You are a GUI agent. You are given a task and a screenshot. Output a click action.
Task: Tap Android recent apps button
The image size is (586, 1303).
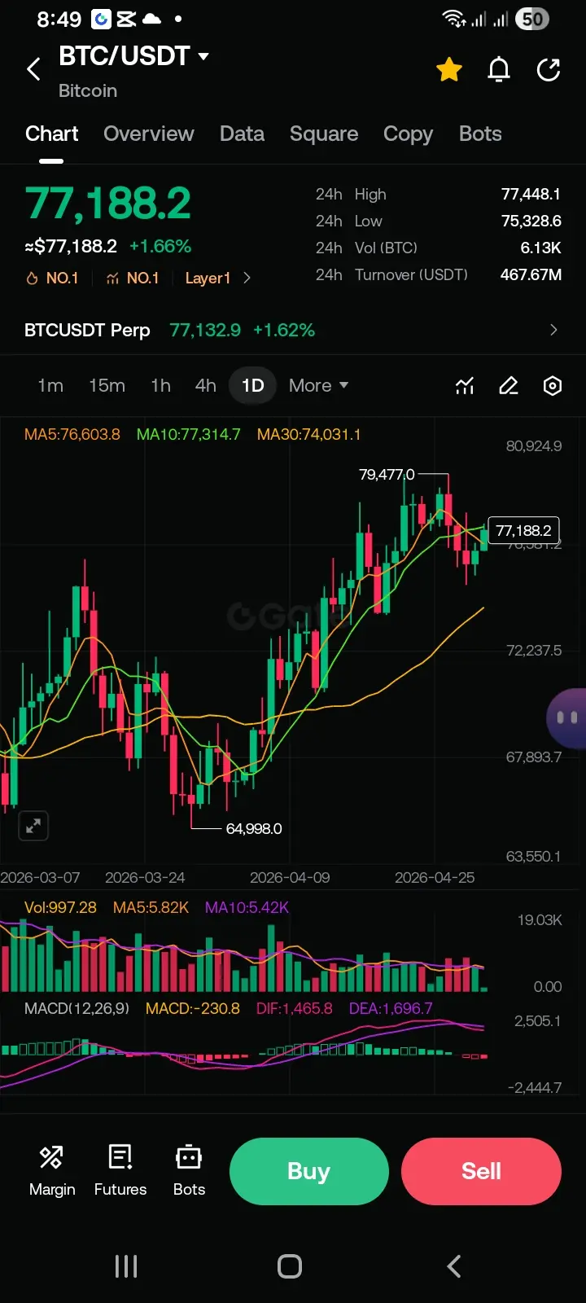coord(126,1266)
